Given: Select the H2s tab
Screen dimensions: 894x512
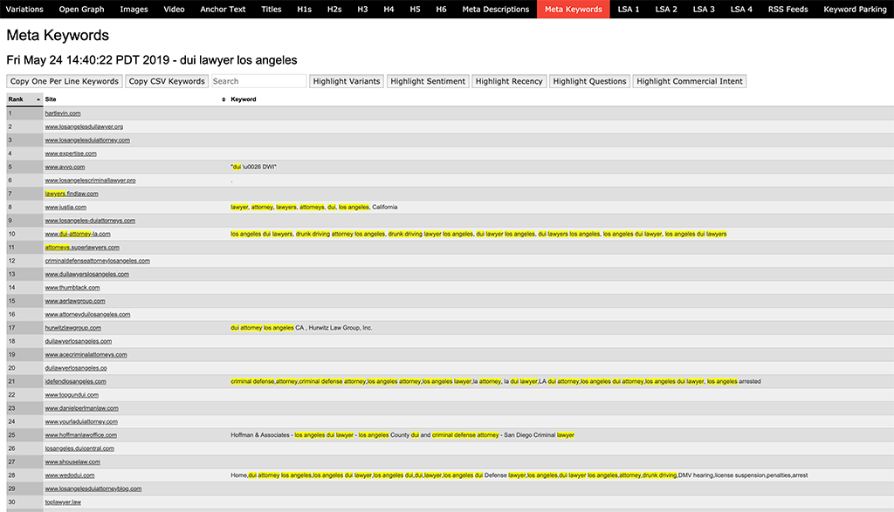Looking at the screenshot, I should (334, 9).
